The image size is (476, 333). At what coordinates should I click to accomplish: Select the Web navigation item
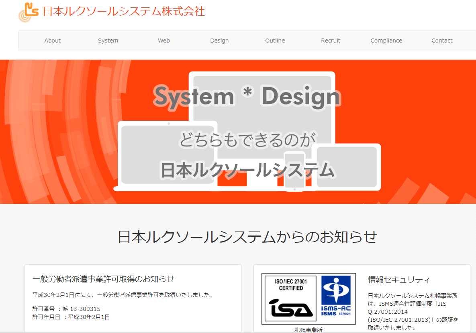(163, 41)
